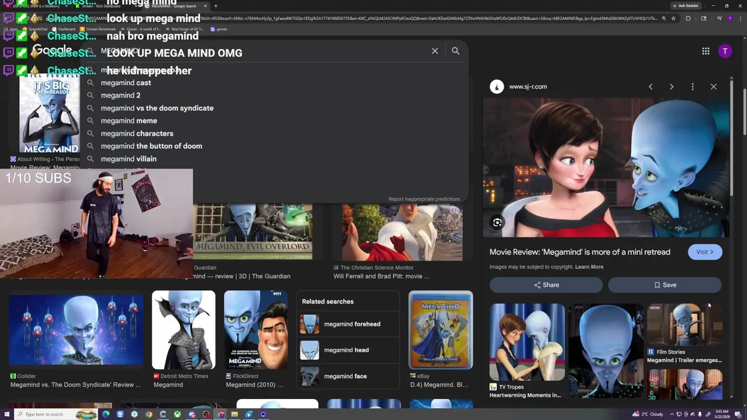Open the Collider Doom Syndicate review thumbnail

(x=76, y=330)
